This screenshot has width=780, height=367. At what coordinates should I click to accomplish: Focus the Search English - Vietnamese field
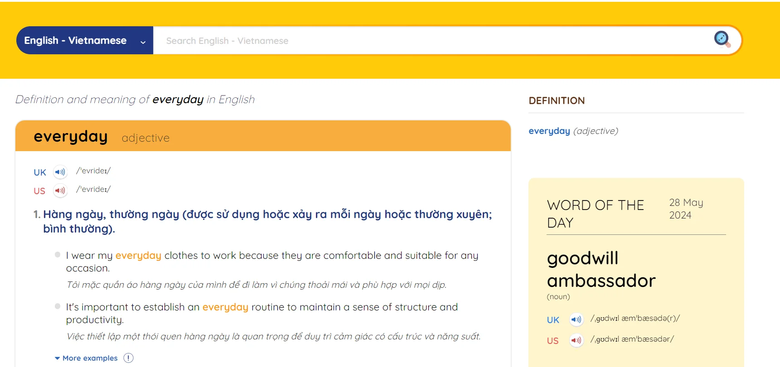click(x=431, y=41)
